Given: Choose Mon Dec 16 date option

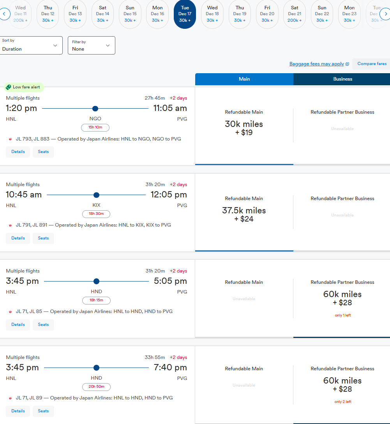Looking at the screenshot, I should click(x=157, y=14).
